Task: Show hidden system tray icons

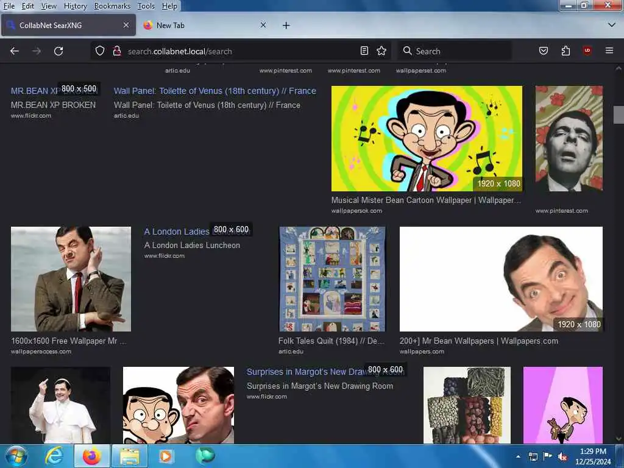Action: point(518,456)
